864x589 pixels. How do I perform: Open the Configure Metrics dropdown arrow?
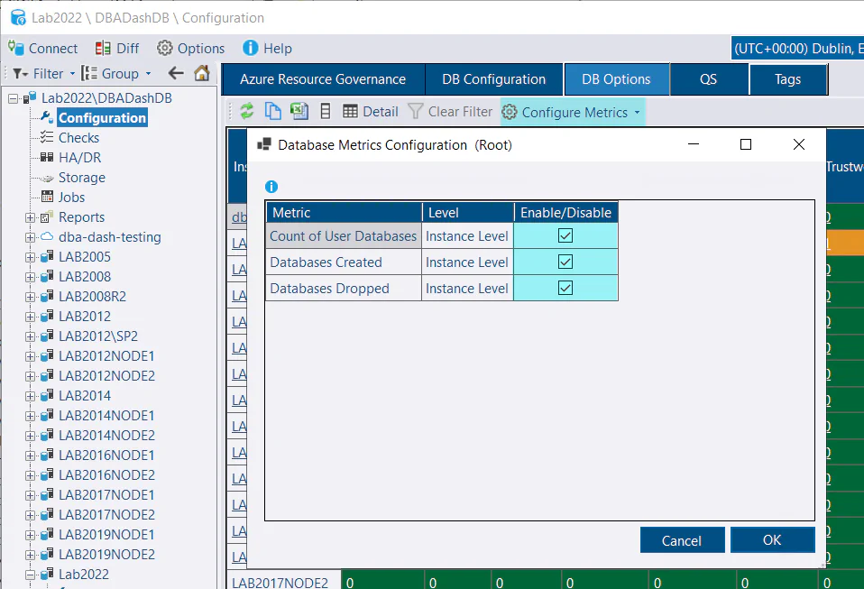[638, 111]
